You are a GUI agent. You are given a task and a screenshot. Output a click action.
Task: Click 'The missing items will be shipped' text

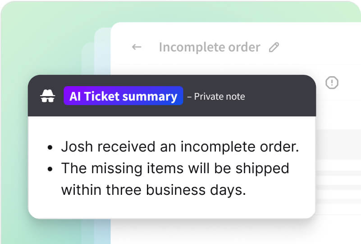coord(175,168)
